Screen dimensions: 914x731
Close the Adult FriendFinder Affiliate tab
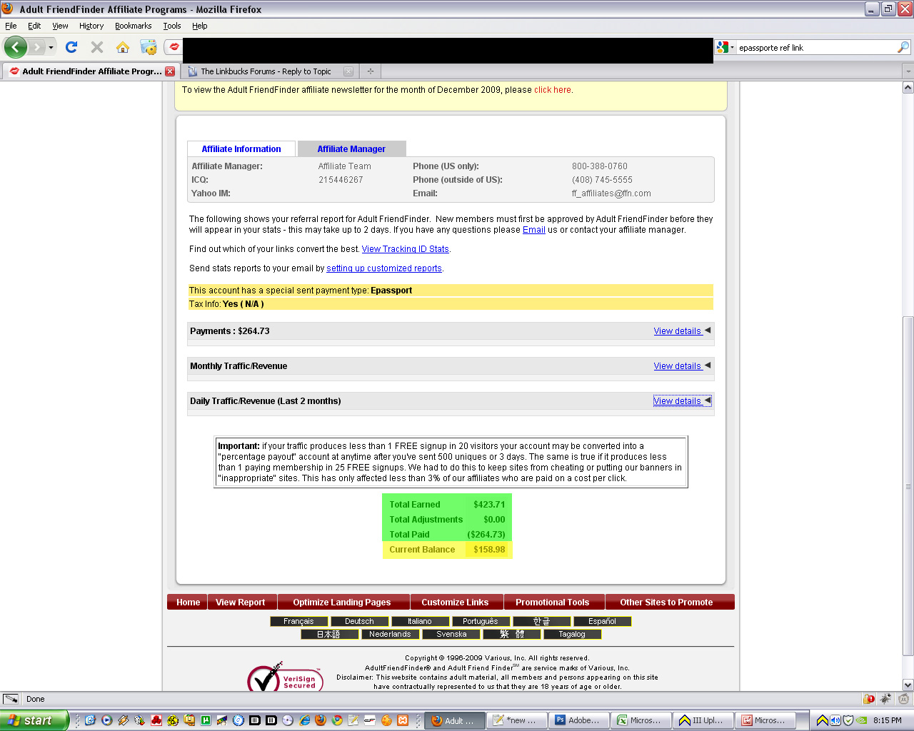coord(170,71)
